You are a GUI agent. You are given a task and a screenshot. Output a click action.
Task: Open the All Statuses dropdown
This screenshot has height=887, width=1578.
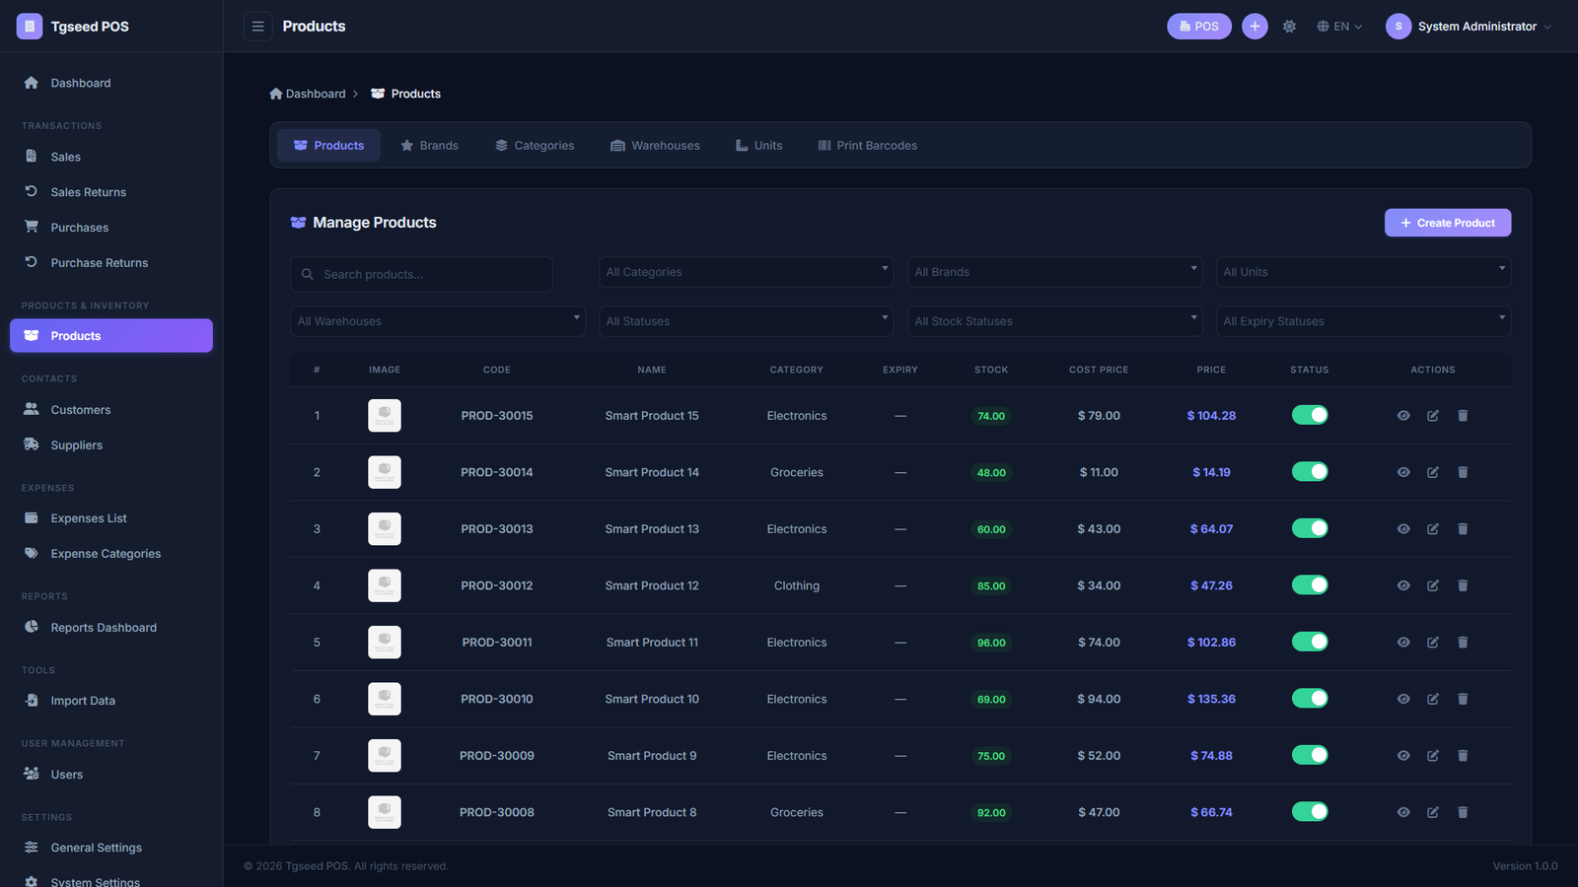click(x=746, y=321)
